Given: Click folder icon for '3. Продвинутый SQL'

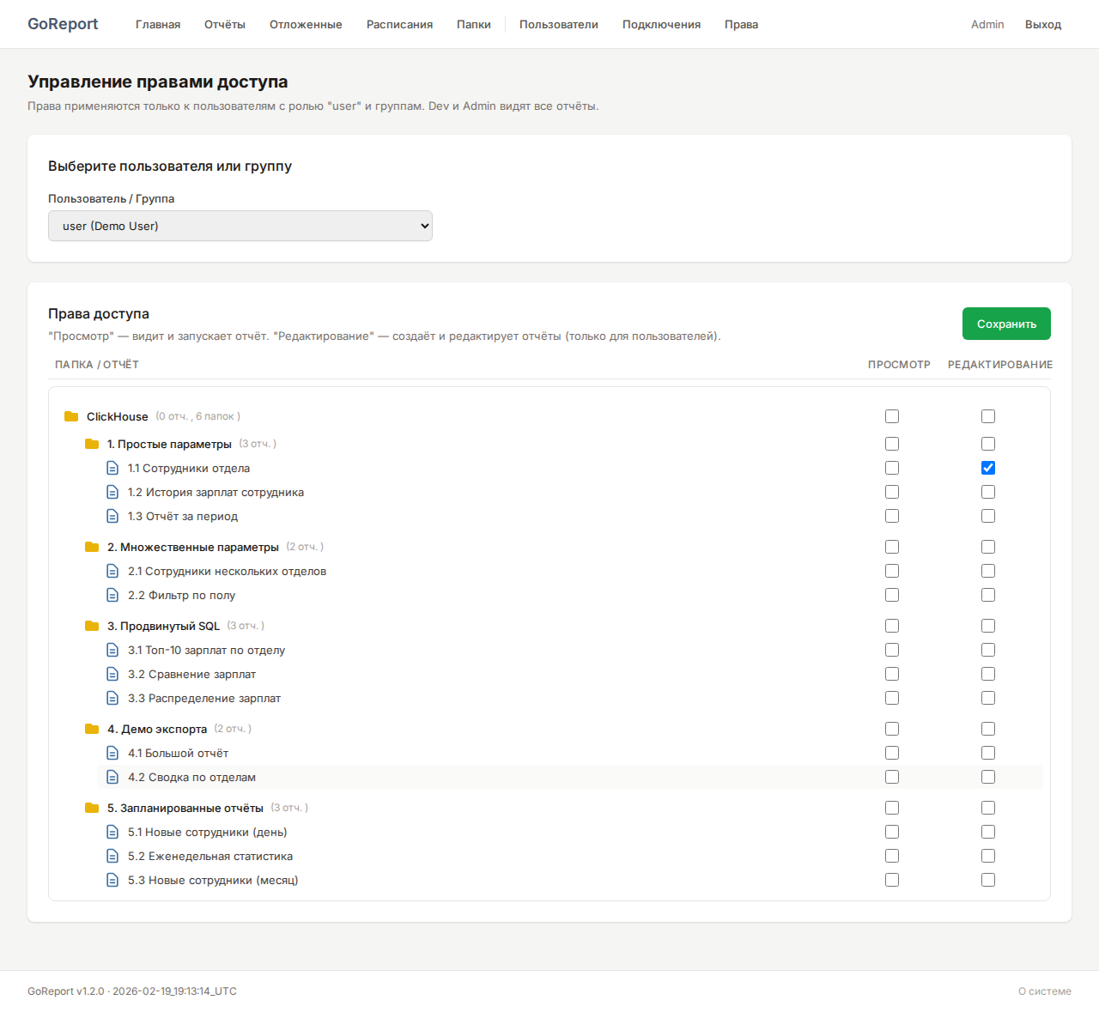Looking at the screenshot, I should [92, 626].
